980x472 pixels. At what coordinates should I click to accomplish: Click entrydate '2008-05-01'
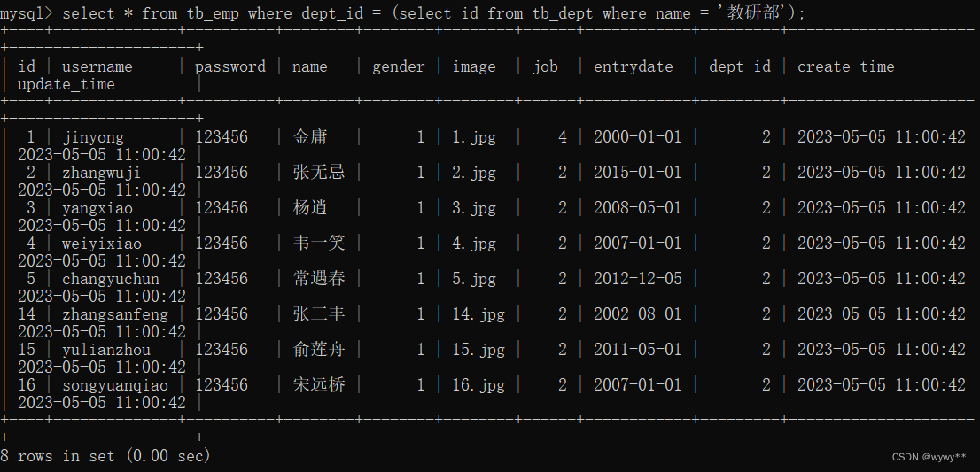[x=637, y=208]
